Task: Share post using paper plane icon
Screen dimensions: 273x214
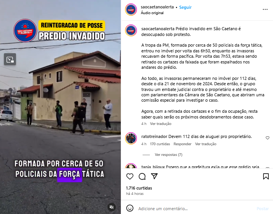Action: coord(154,176)
